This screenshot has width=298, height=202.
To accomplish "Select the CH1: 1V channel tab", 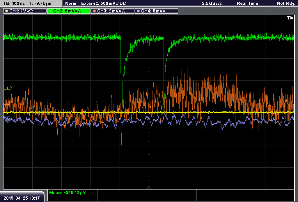I will click(25, 11).
